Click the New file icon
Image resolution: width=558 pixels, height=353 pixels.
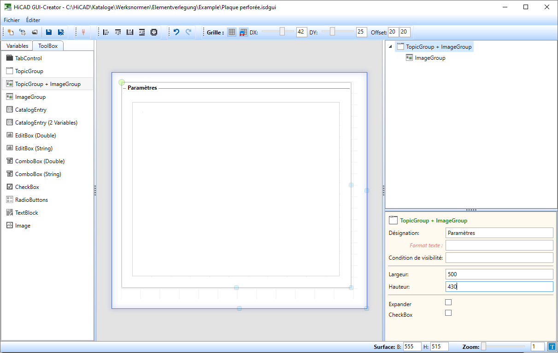[x=10, y=32]
